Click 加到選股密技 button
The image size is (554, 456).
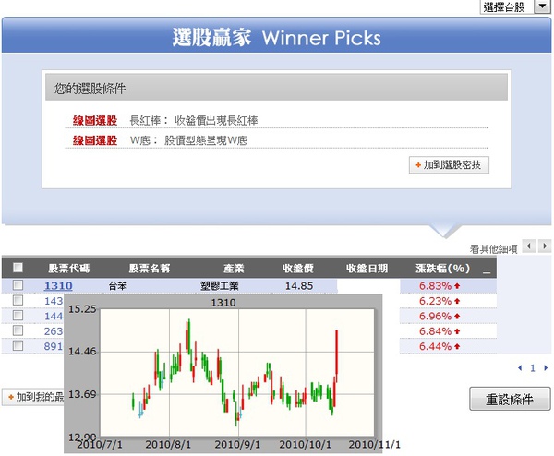coord(449,165)
